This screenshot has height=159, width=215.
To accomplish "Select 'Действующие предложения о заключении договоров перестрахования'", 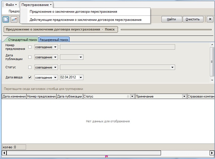I will click(85, 20).
